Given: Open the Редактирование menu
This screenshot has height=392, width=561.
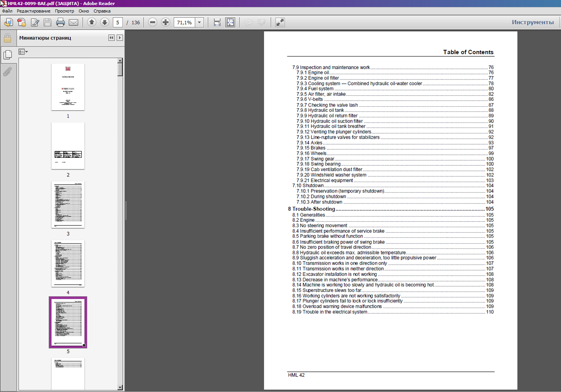Looking at the screenshot, I should (33, 11).
